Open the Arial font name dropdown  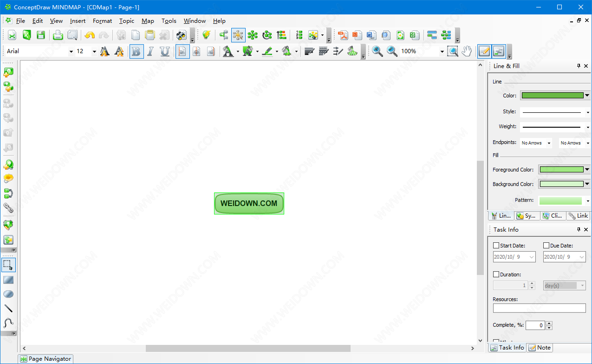click(x=71, y=52)
